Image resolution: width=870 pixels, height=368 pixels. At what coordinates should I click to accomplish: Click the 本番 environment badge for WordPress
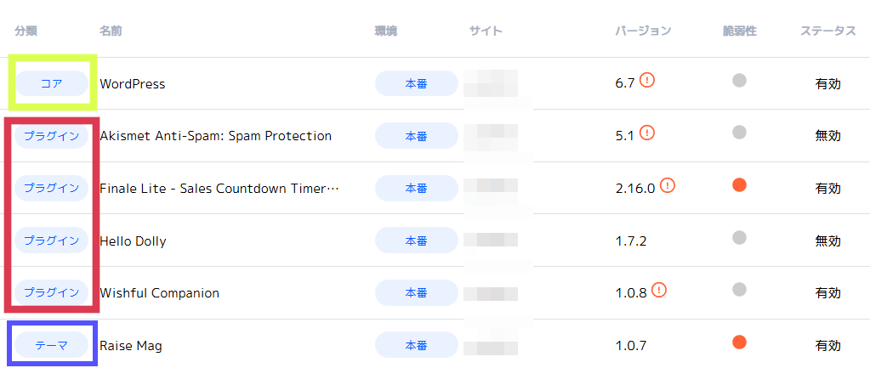(416, 83)
